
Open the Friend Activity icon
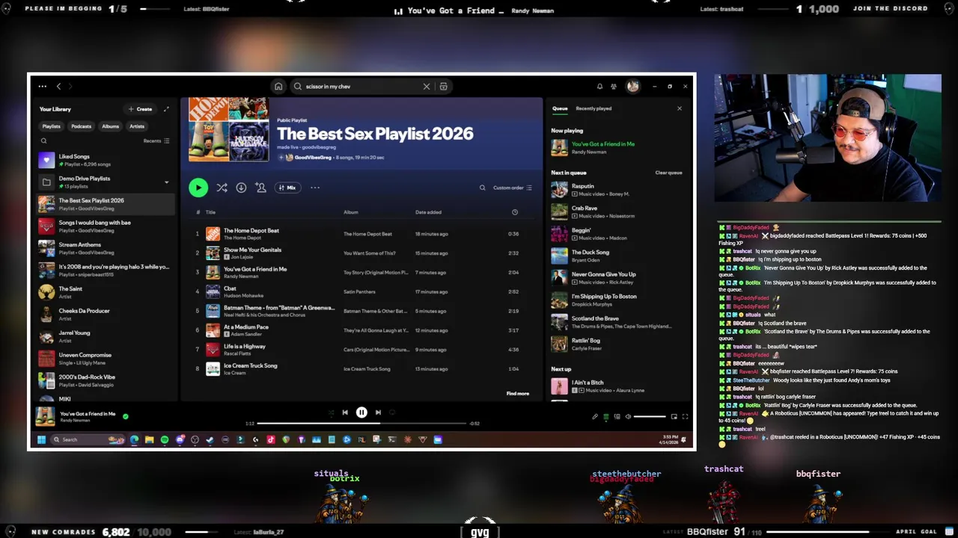pos(614,87)
